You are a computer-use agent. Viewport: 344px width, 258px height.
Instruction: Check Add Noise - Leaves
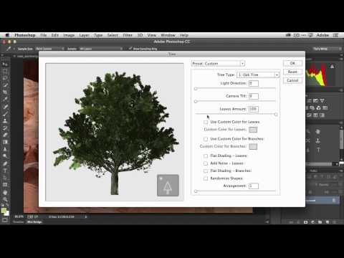click(206, 163)
